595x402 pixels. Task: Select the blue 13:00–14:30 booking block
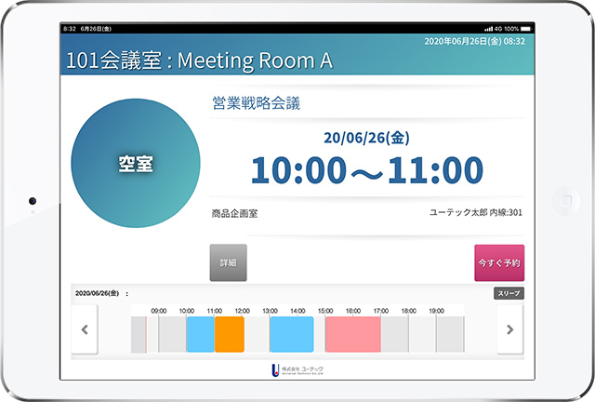[x=291, y=334]
